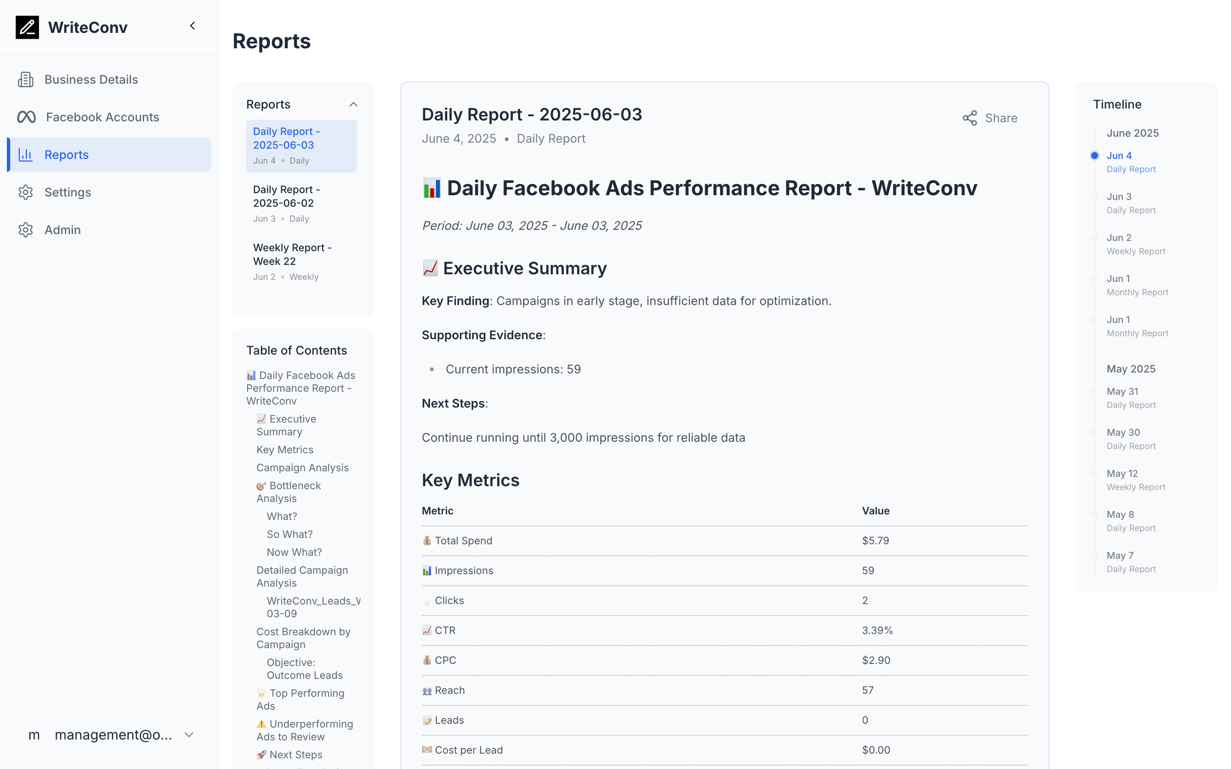The image size is (1231, 769).
Task: Open Weekly Report - Week 22
Action: [302, 262]
